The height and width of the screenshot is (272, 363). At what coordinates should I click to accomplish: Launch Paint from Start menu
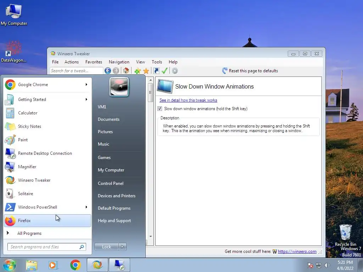[x=48, y=140]
